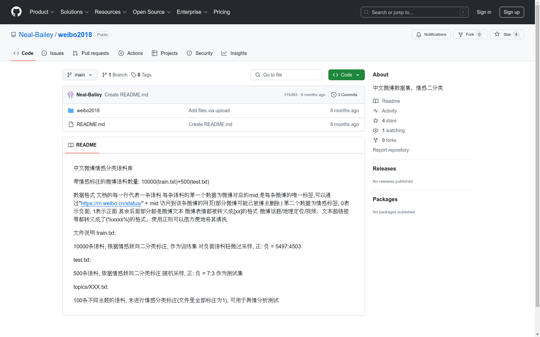The height and width of the screenshot is (337, 540).
Task: Click the Sign in link
Action: point(484,12)
